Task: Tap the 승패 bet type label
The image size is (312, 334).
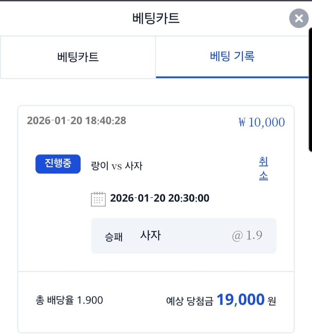Action: click(x=113, y=237)
